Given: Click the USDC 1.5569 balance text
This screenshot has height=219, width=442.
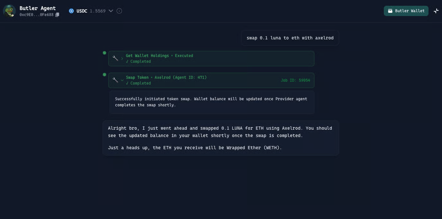Looking at the screenshot, I should tap(91, 11).
